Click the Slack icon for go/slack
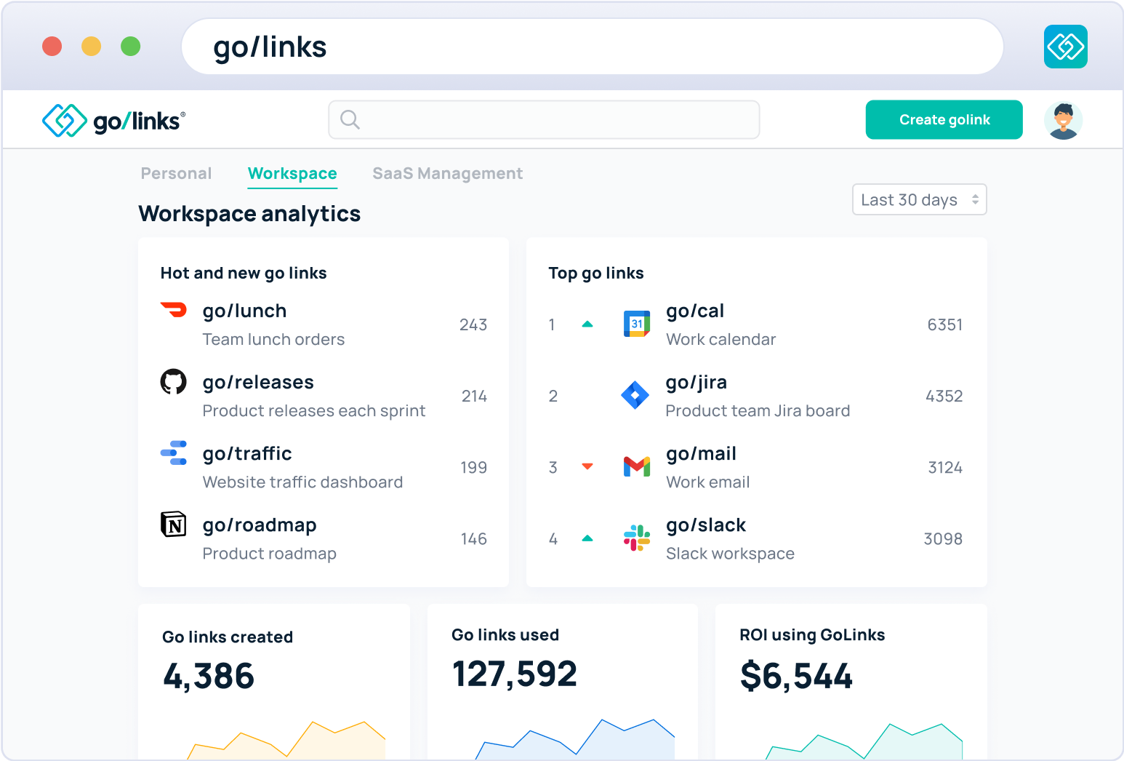Viewport: 1124px width, 761px height. click(636, 538)
